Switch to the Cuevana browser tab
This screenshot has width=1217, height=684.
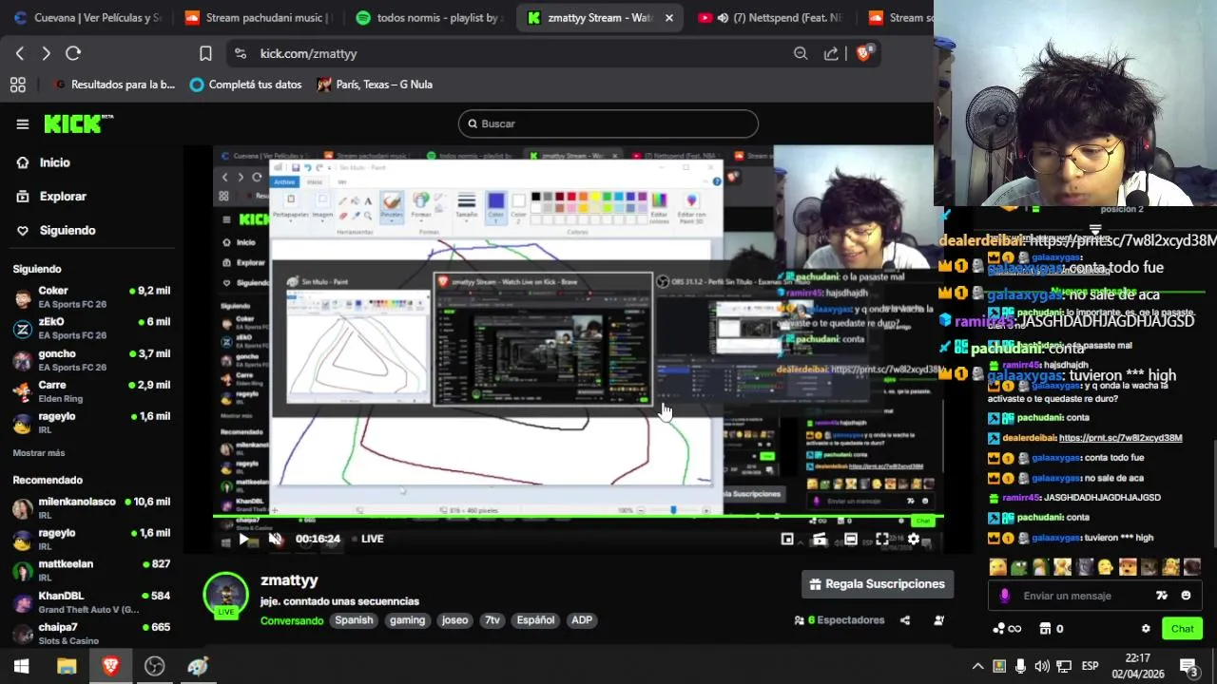pos(88,18)
